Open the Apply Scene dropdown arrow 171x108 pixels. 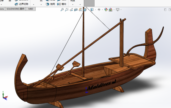coord(114,10)
